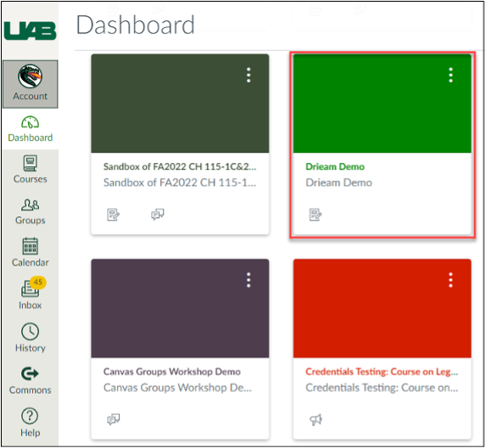Select Dashboard in the global navigation
This screenshot has height=448, width=486.
pos(30,129)
